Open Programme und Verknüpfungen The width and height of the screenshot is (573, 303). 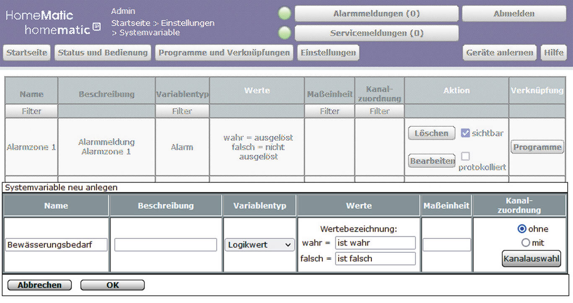(x=223, y=52)
